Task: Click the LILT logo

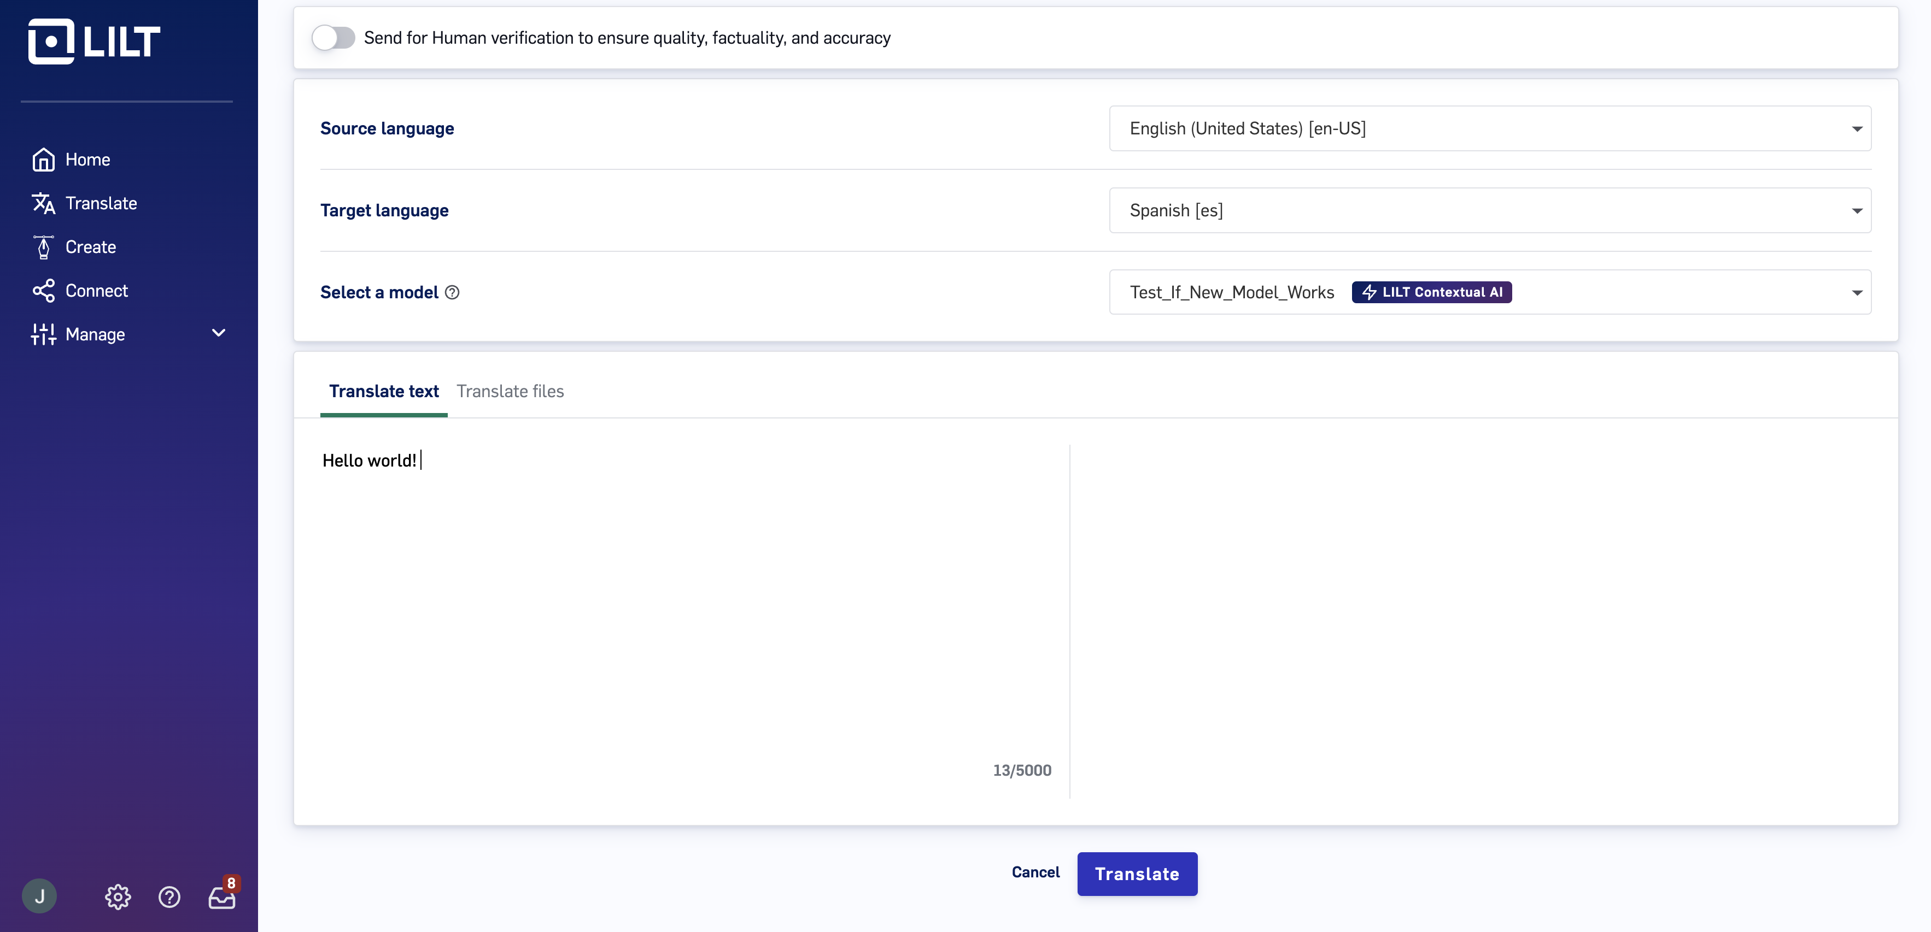Action: 93,41
